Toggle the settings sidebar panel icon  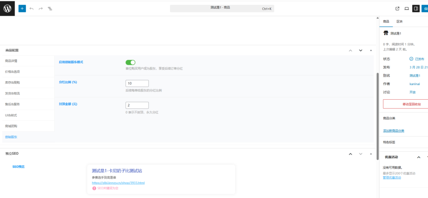click(x=415, y=8)
